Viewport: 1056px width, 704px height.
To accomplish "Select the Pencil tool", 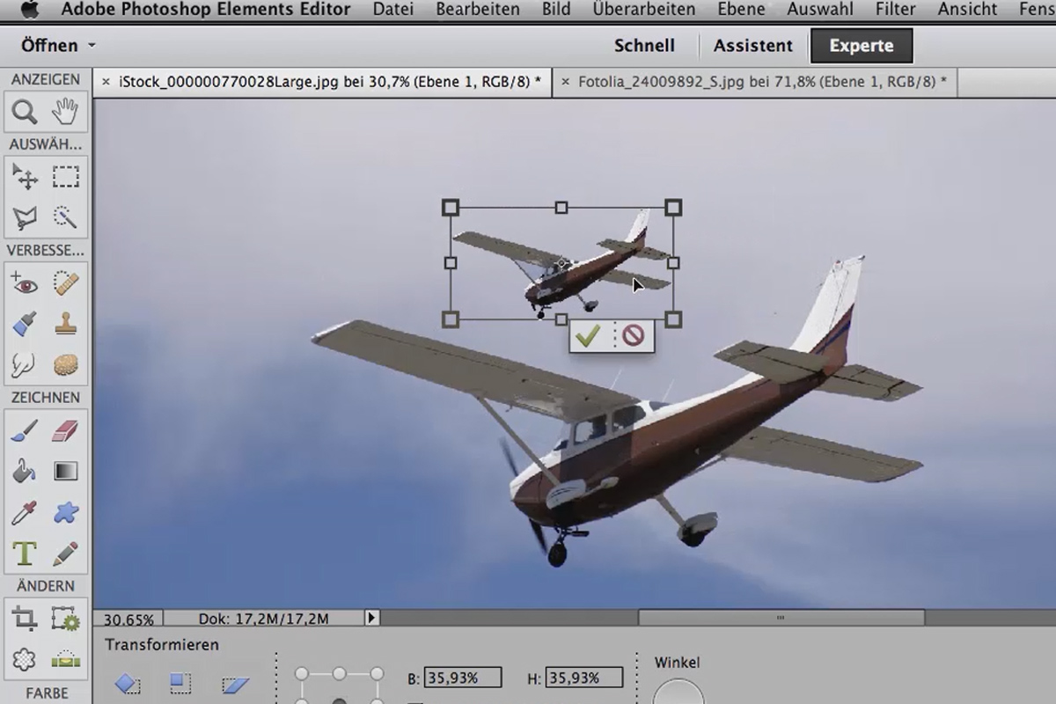I will pos(66,553).
